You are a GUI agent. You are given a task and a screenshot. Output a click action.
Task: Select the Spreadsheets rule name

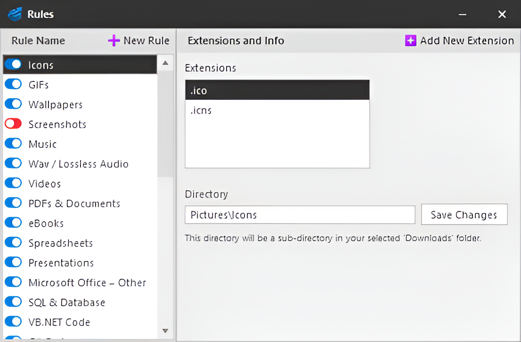tap(60, 243)
